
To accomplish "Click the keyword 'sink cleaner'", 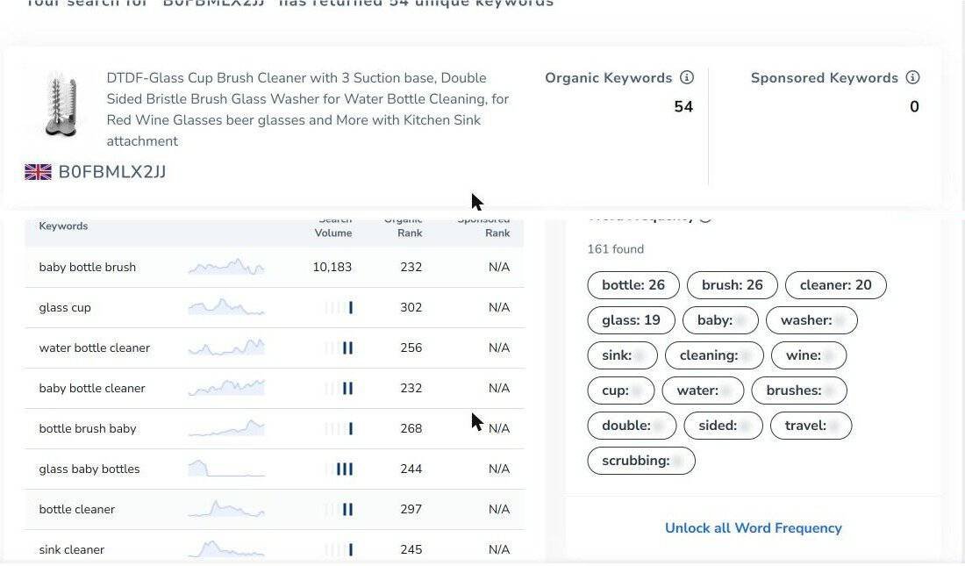I will tap(71, 549).
